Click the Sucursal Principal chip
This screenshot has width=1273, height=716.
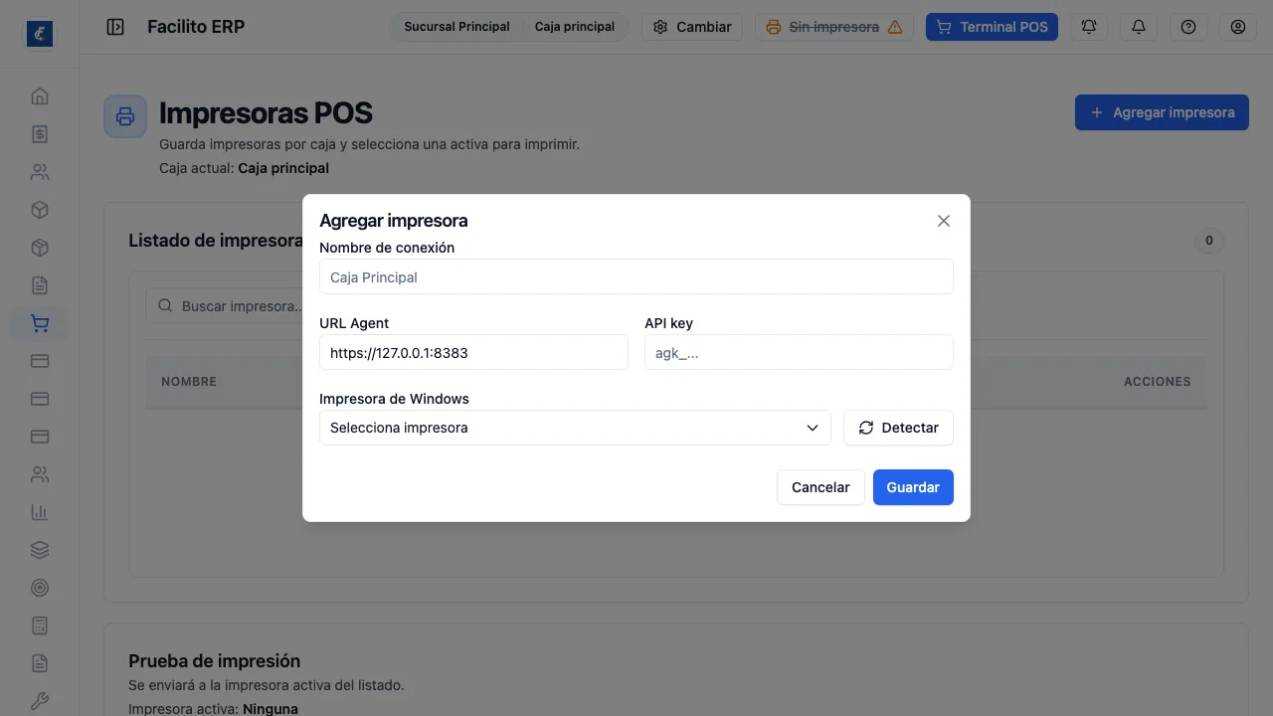pyautogui.click(x=456, y=27)
